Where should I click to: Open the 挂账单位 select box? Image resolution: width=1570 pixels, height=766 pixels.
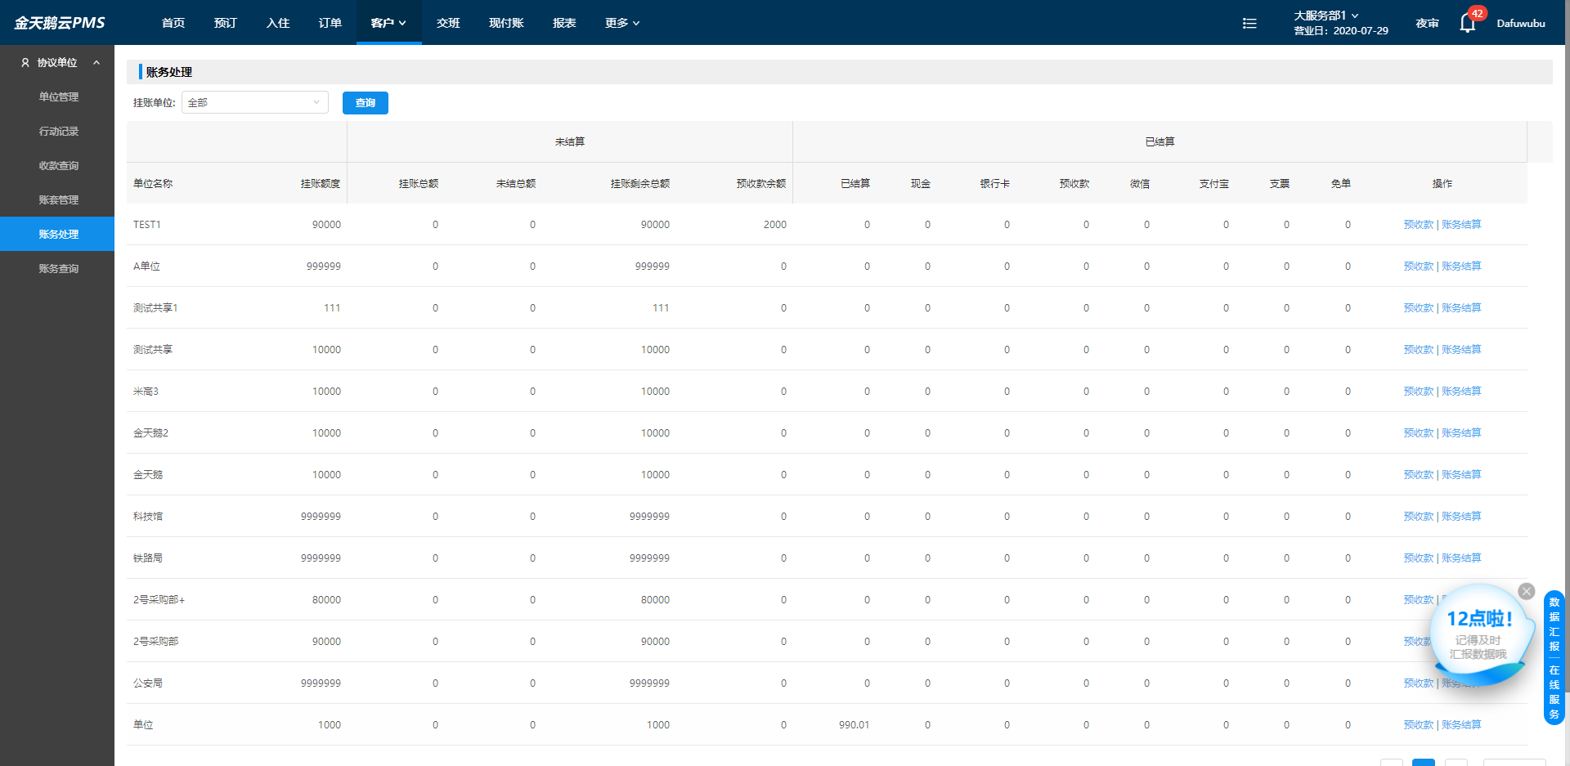255,102
